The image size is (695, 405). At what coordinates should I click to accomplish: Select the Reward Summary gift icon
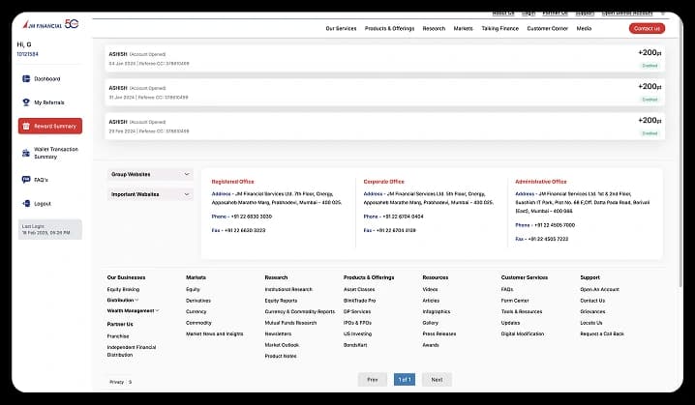click(26, 127)
